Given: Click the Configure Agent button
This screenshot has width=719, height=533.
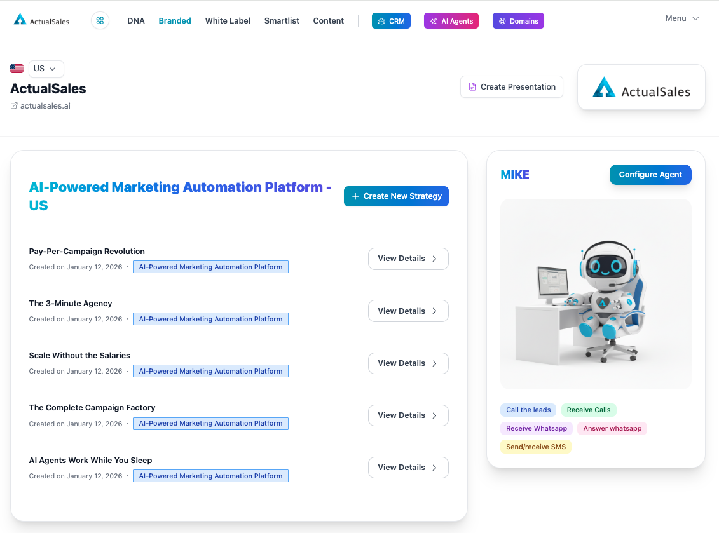Looking at the screenshot, I should click(650, 175).
